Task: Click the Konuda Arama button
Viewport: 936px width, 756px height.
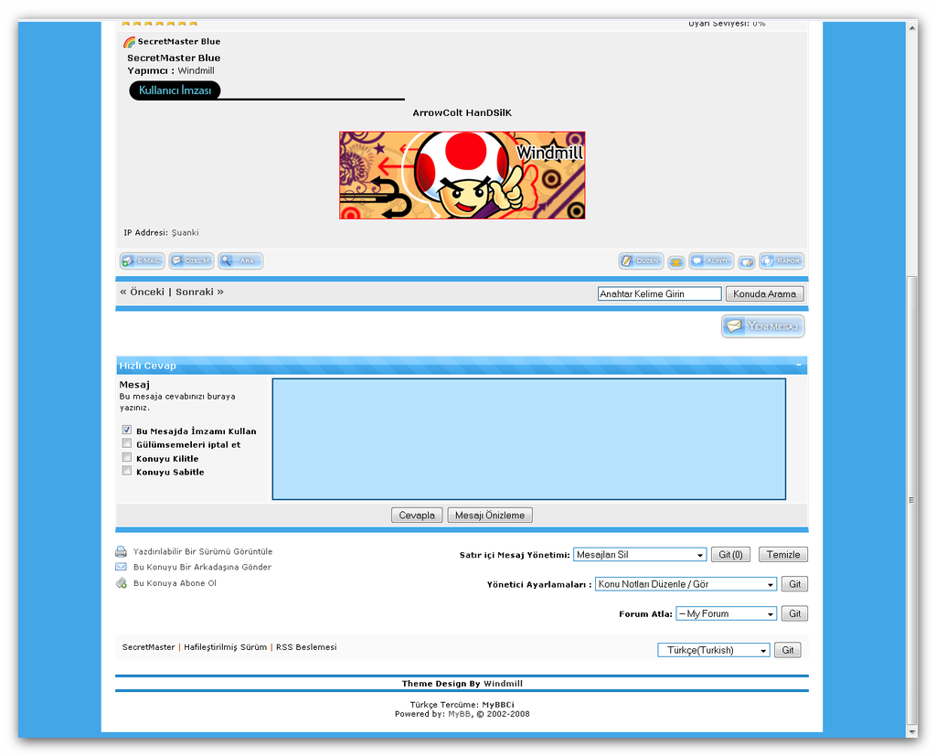Action: click(765, 293)
